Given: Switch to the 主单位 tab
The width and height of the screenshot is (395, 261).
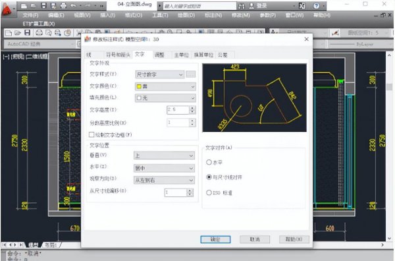Looking at the screenshot, I should (182, 55).
